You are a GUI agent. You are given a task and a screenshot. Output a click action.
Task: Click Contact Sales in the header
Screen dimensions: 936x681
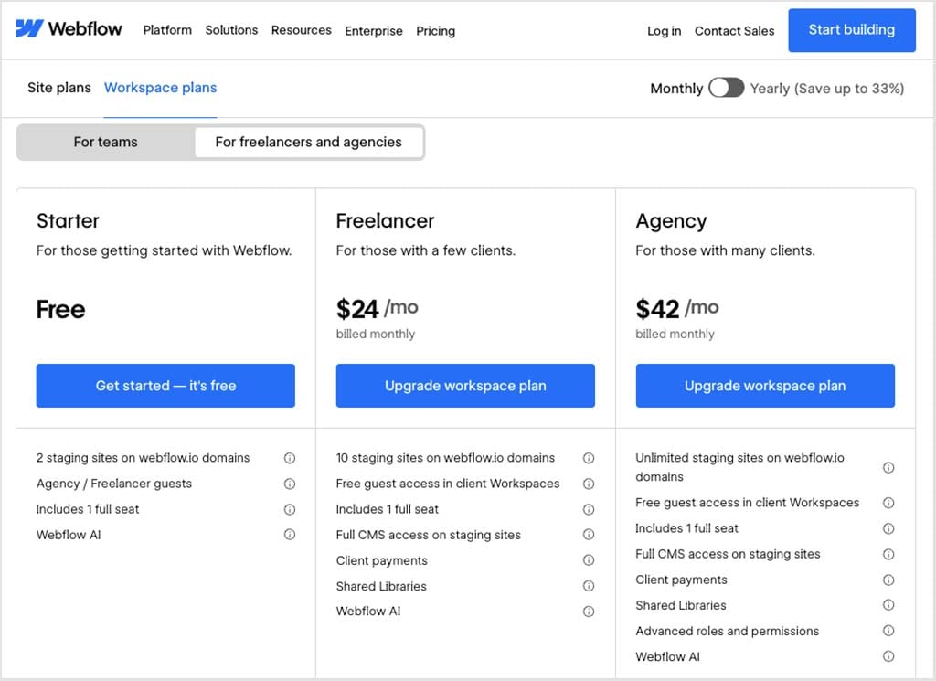pyautogui.click(x=734, y=30)
